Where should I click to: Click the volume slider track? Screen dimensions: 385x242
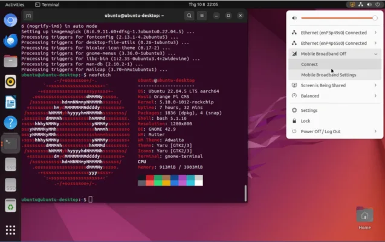(x=337, y=18)
